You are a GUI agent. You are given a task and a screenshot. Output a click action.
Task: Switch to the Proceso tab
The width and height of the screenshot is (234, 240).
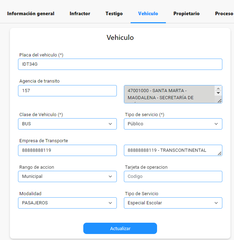pos(224,14)
